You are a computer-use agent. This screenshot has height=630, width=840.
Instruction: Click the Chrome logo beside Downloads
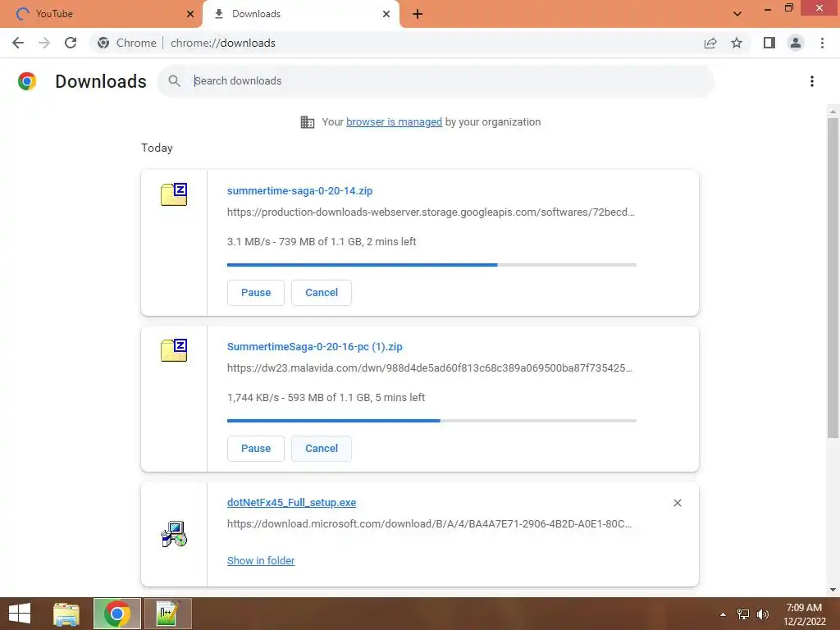27,81
